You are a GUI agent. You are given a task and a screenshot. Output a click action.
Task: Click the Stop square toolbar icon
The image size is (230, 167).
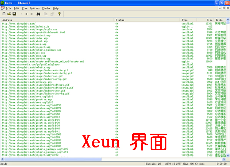click(x=31, y=14)
